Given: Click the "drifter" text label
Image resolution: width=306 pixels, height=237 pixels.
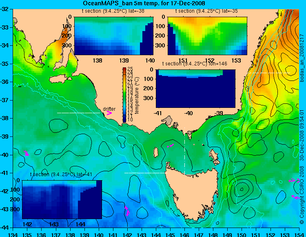Looking at the screenshot, I should click(109, 109).
